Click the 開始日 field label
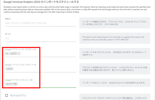This screenshot has width=155, height=100. pos(8,19)
